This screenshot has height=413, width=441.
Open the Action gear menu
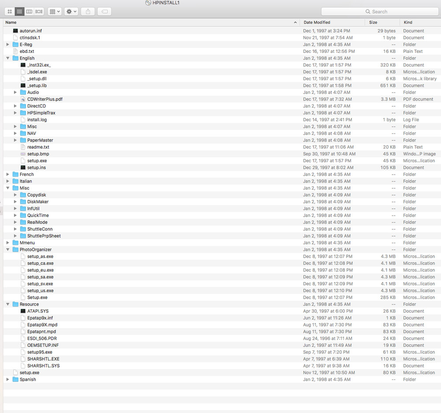(x=71, y=11)
